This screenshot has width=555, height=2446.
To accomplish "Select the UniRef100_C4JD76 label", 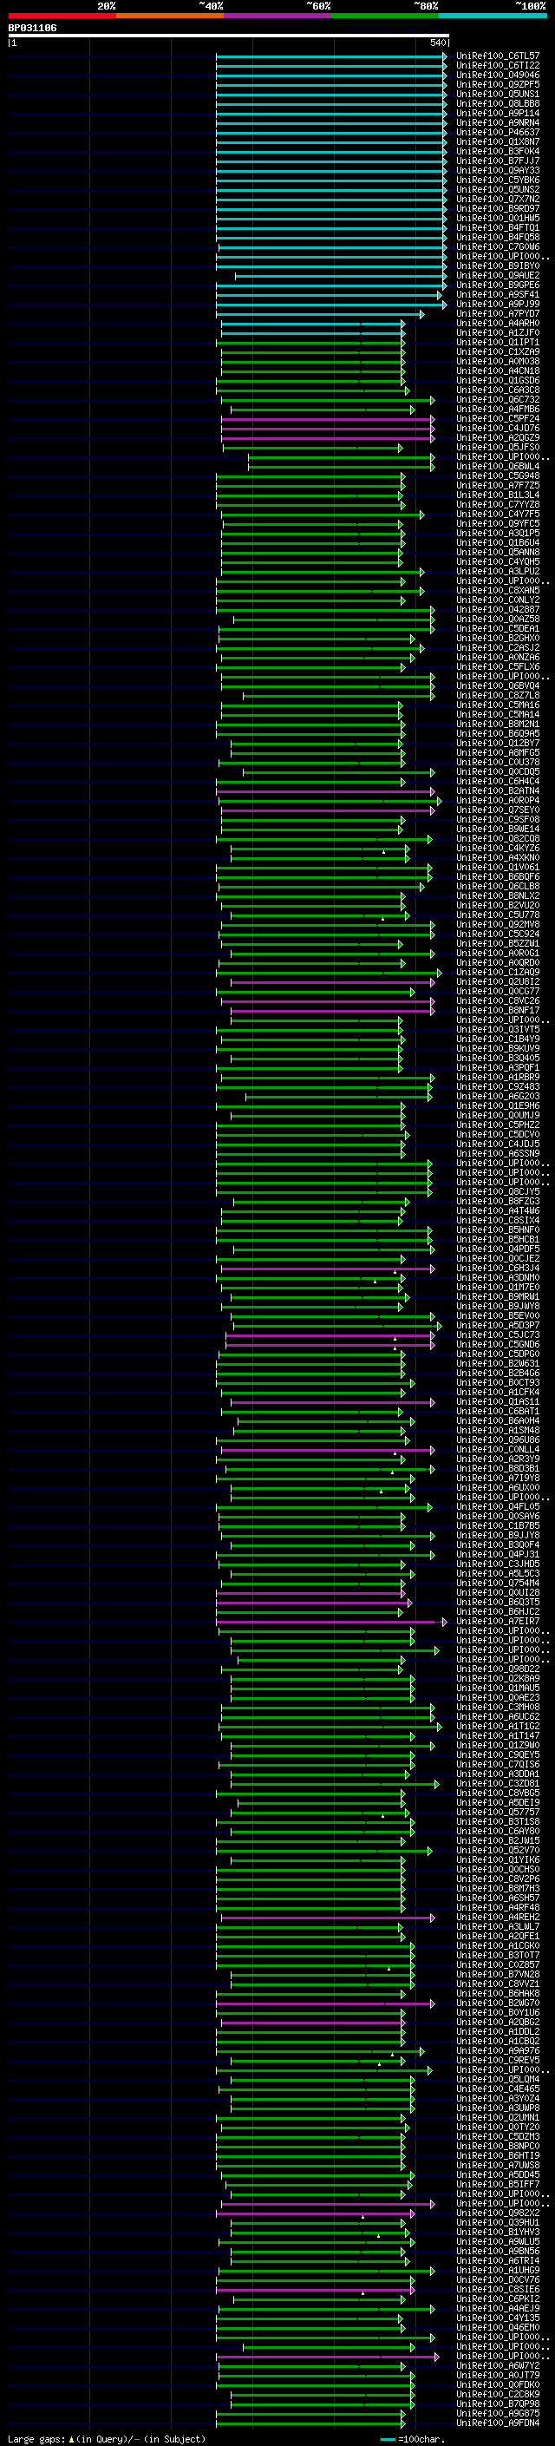I will [x=498, y=429].
